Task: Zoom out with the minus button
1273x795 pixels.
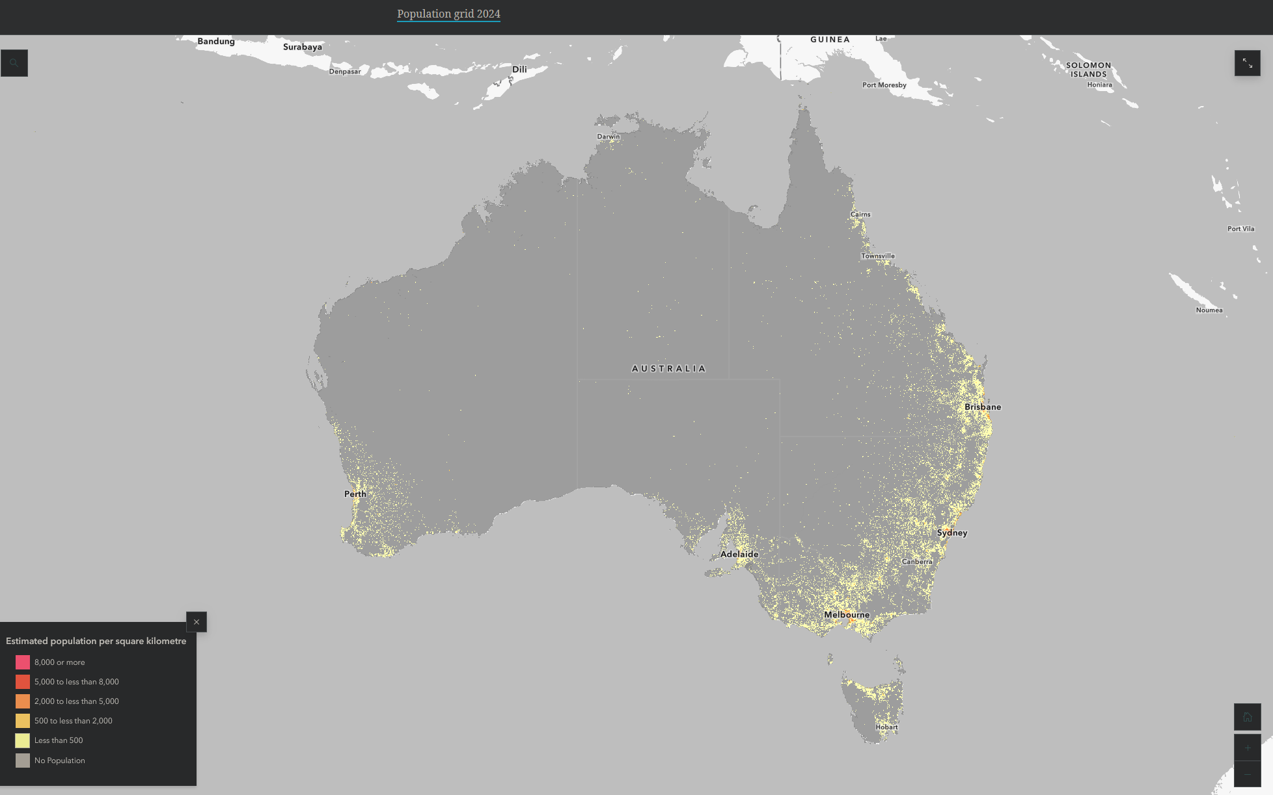Action: 1247,774
